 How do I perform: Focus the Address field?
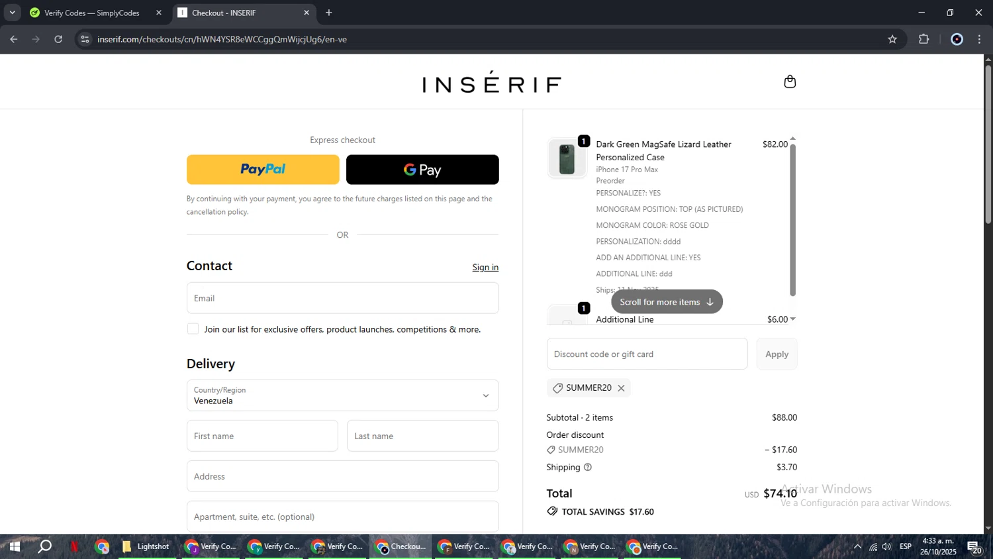point(342,476)
